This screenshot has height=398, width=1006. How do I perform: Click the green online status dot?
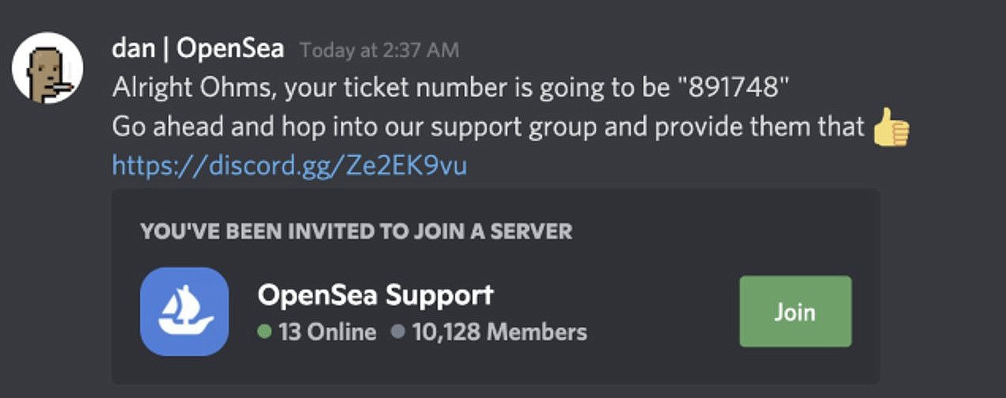point(265,332)
